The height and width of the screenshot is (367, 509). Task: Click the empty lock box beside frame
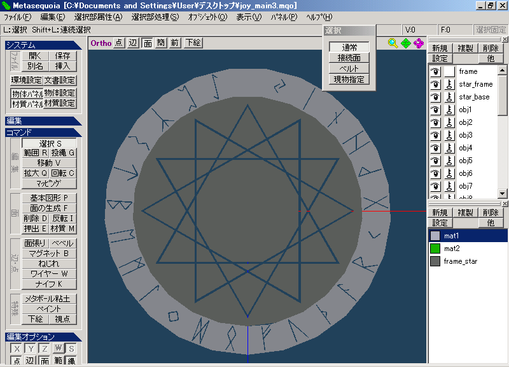tap(450, 71)
